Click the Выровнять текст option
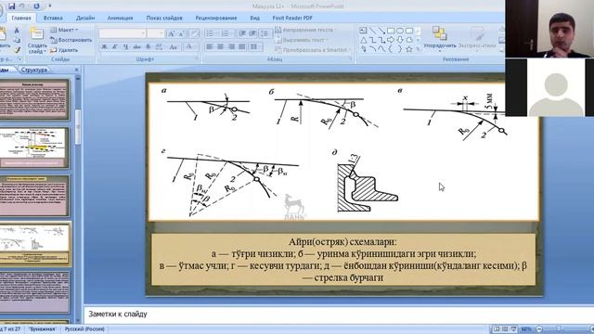 [301, 40]
